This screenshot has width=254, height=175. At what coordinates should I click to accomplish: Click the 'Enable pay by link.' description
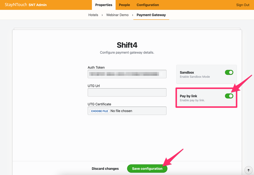(192, 100)
